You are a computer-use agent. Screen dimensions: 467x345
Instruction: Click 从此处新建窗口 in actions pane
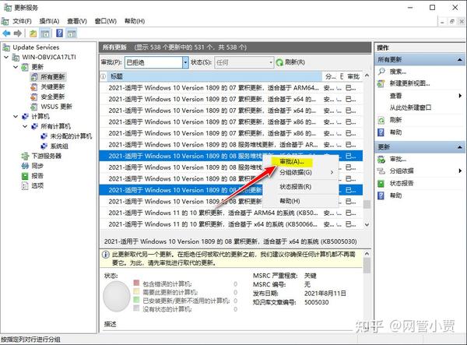coord(410,107)
